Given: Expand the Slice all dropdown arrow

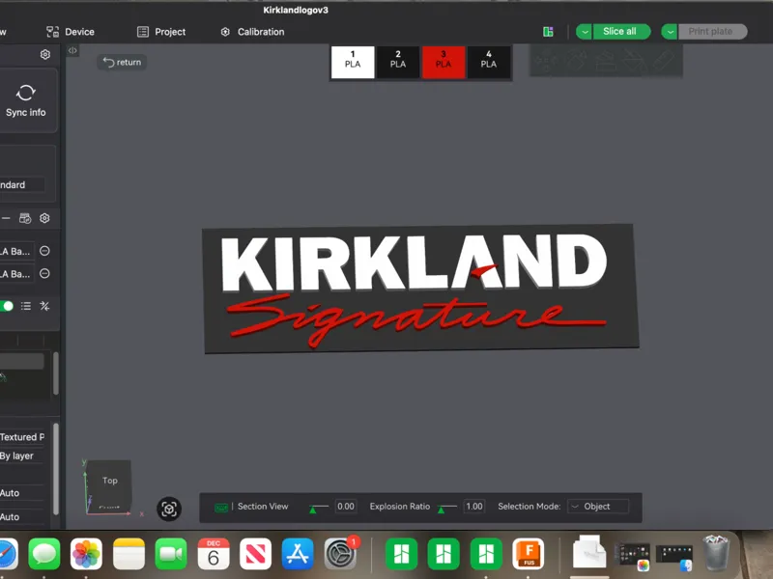Looking at the screenshot, I should (585, 32).
